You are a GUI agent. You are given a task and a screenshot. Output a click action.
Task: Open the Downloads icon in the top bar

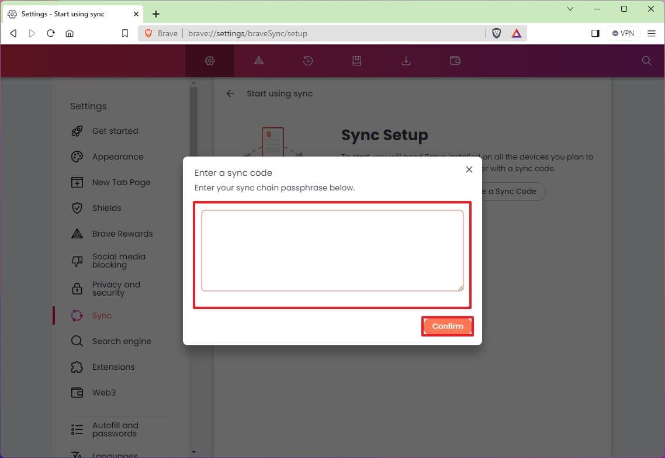coord(406,60)
